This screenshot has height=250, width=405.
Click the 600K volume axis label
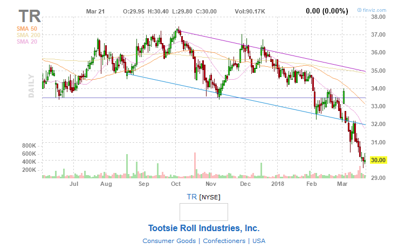point(29,154)
